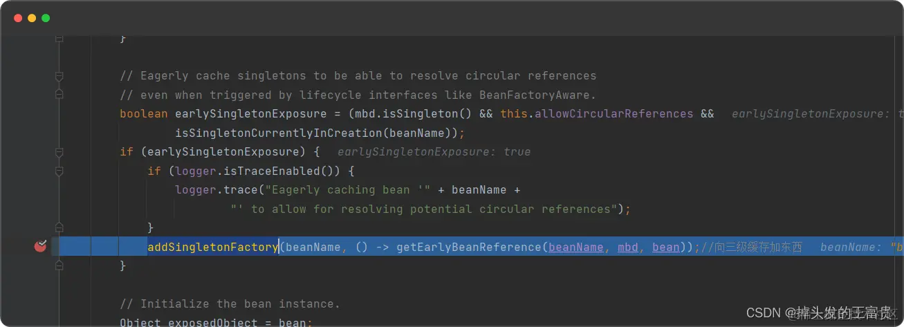Collapse the fold marker beside 'if (logger.isTraceEnabled()) {'
904x327 pixels.
click(59, 171)
